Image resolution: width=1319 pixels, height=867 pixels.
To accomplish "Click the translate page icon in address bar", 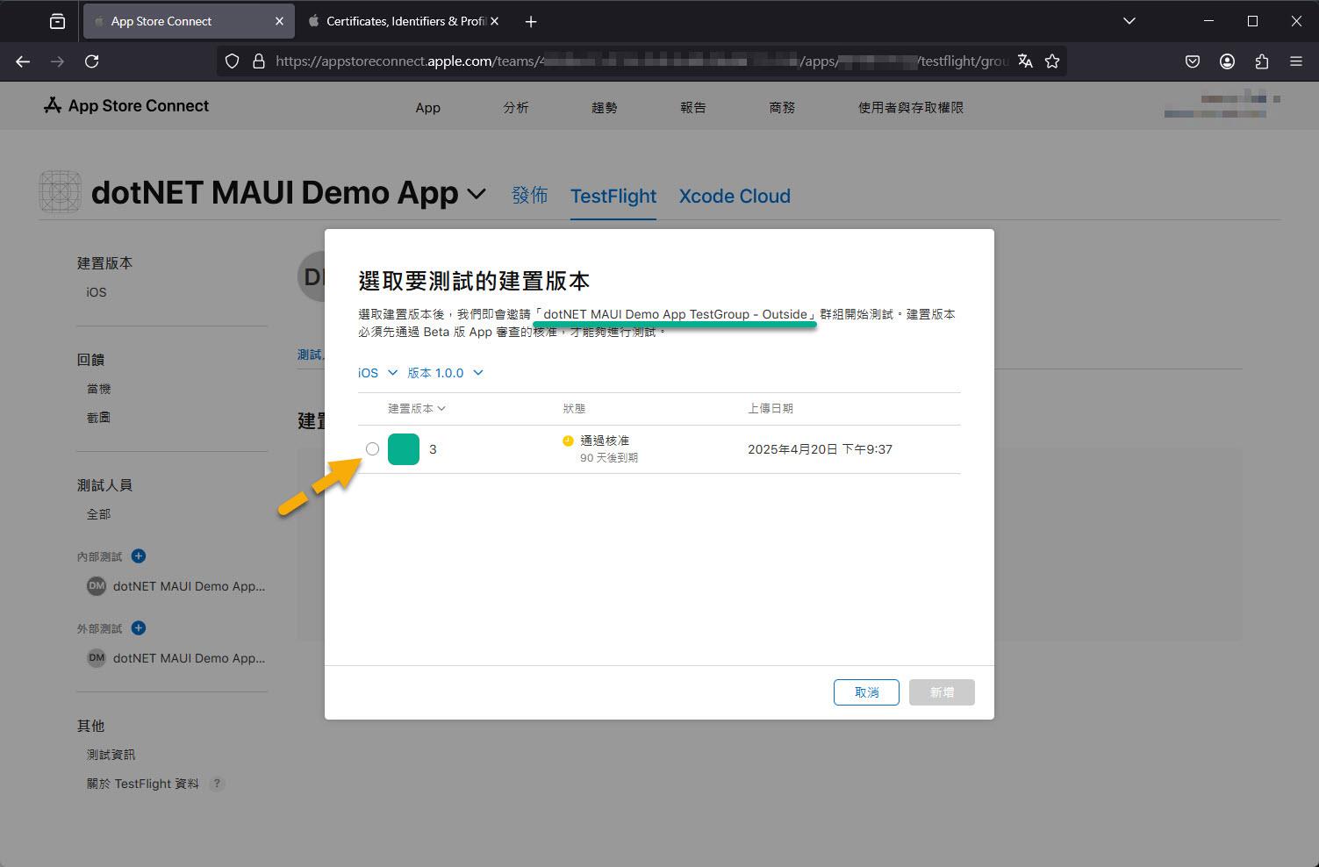I will 1025,61.
